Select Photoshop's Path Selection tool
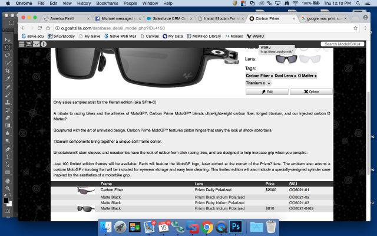 8,165
